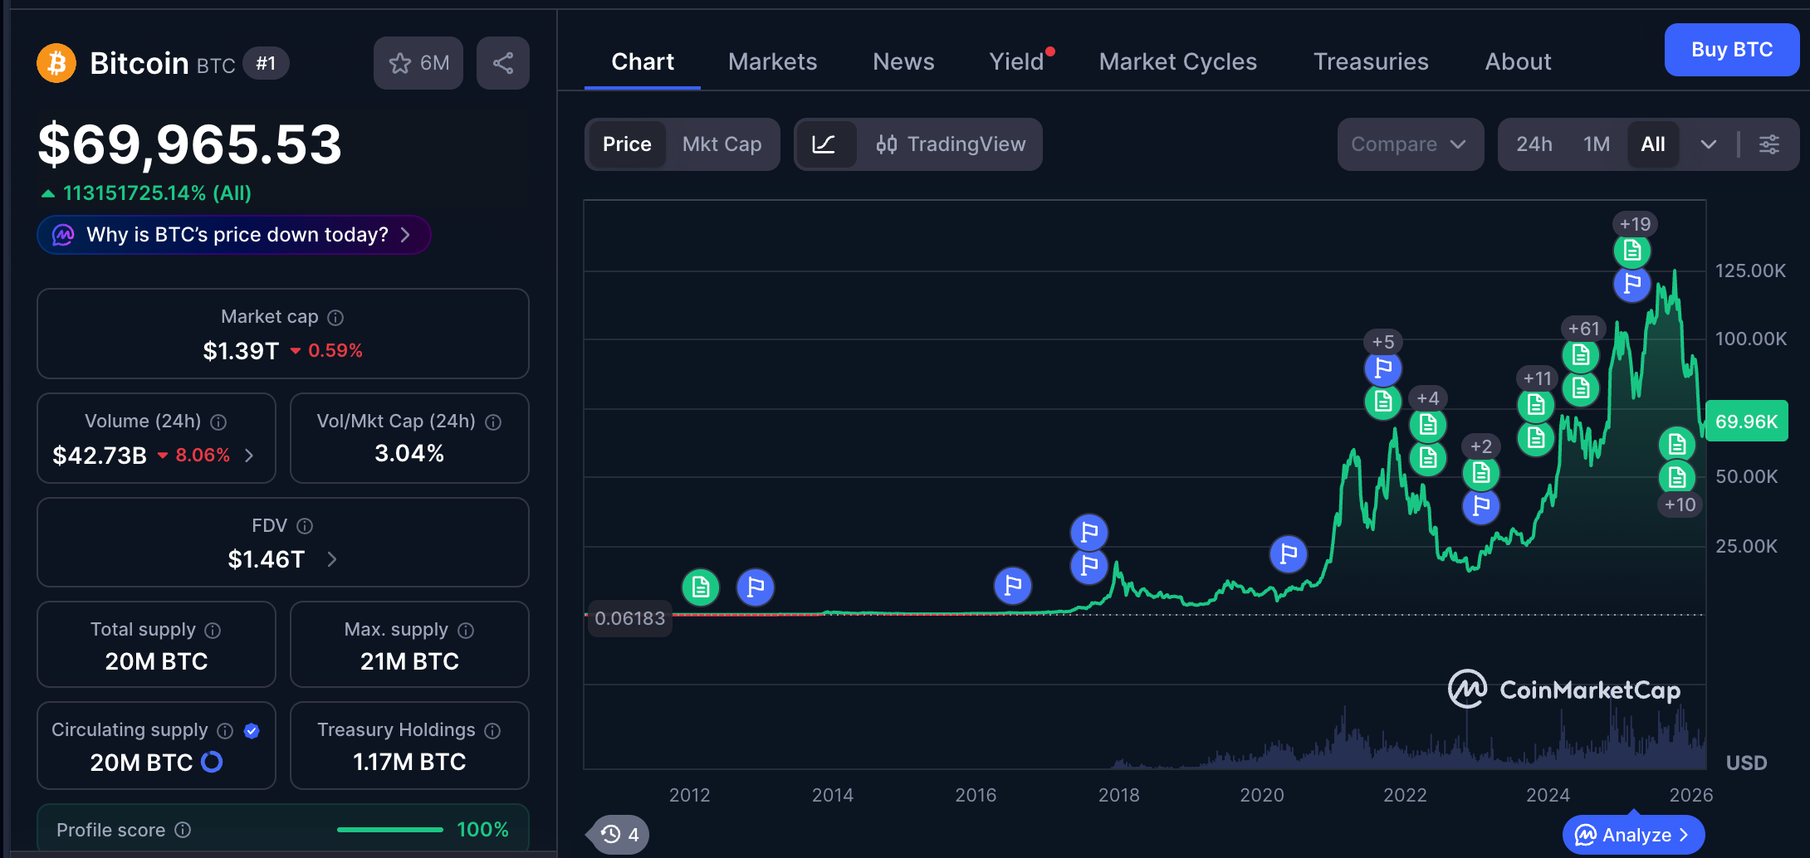Switch chart to Mkt Cap view
Viewport: 1810px width, 858px height.
pyautogui.click(x=722, y=144)
